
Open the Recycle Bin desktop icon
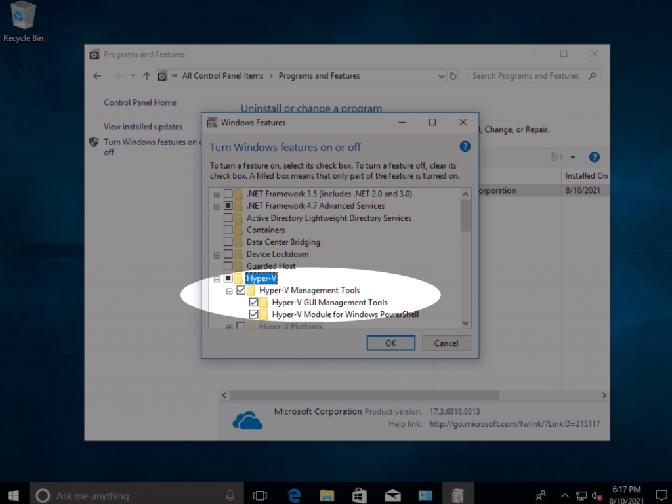tap(23, 22)
